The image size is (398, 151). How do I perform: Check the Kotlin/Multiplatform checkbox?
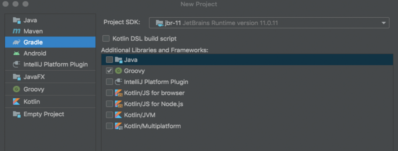click(x=109, y=126)
